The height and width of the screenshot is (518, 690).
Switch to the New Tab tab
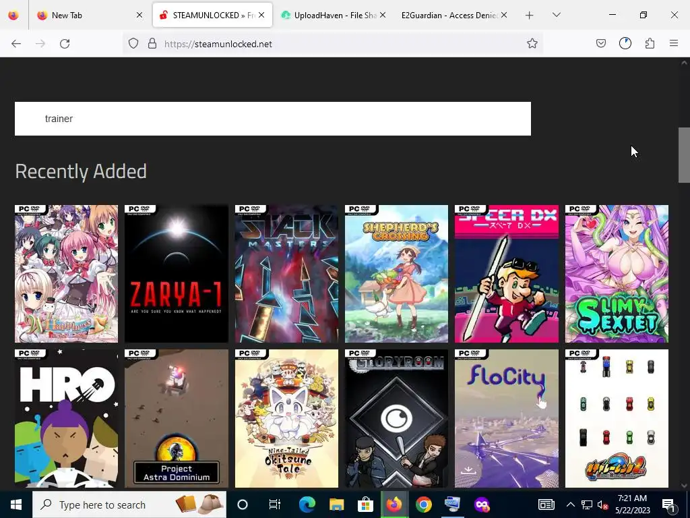(90, 16)
